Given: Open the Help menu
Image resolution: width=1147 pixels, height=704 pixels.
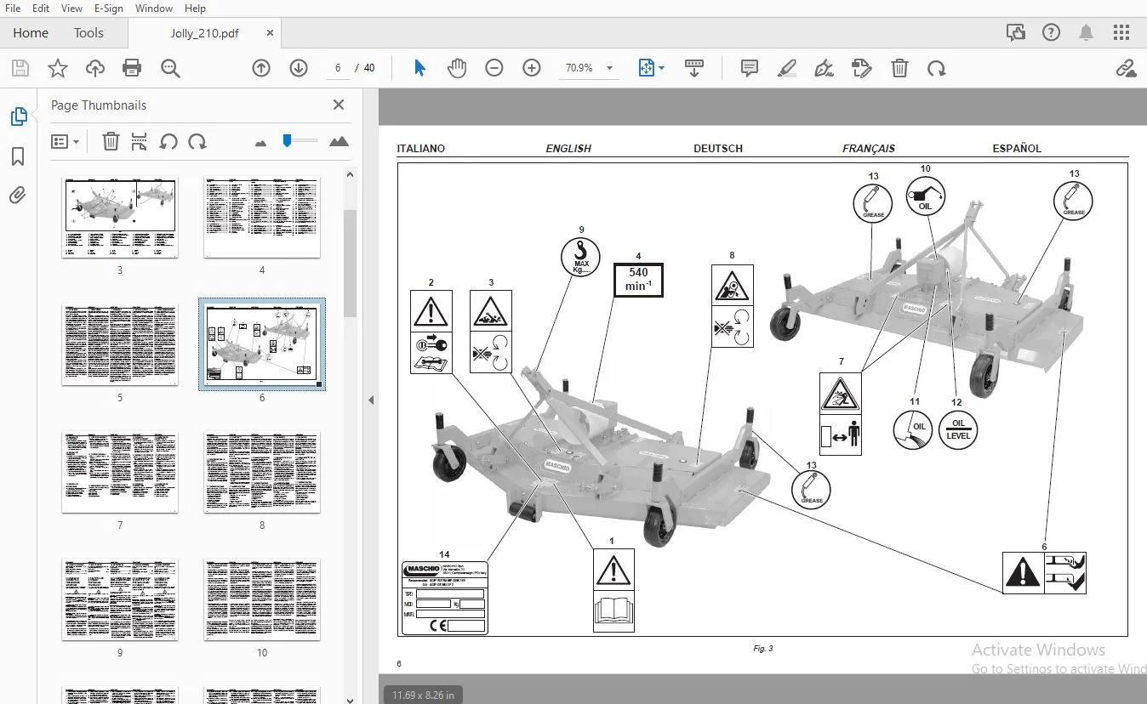Looking at the screenshot, I should tap(195, 8).
